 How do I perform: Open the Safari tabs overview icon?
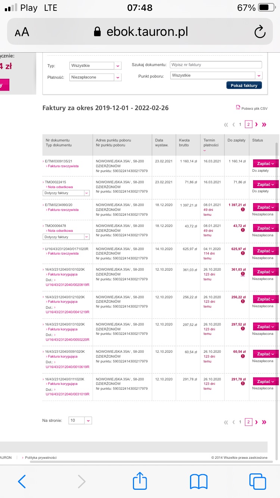[257, 482]
